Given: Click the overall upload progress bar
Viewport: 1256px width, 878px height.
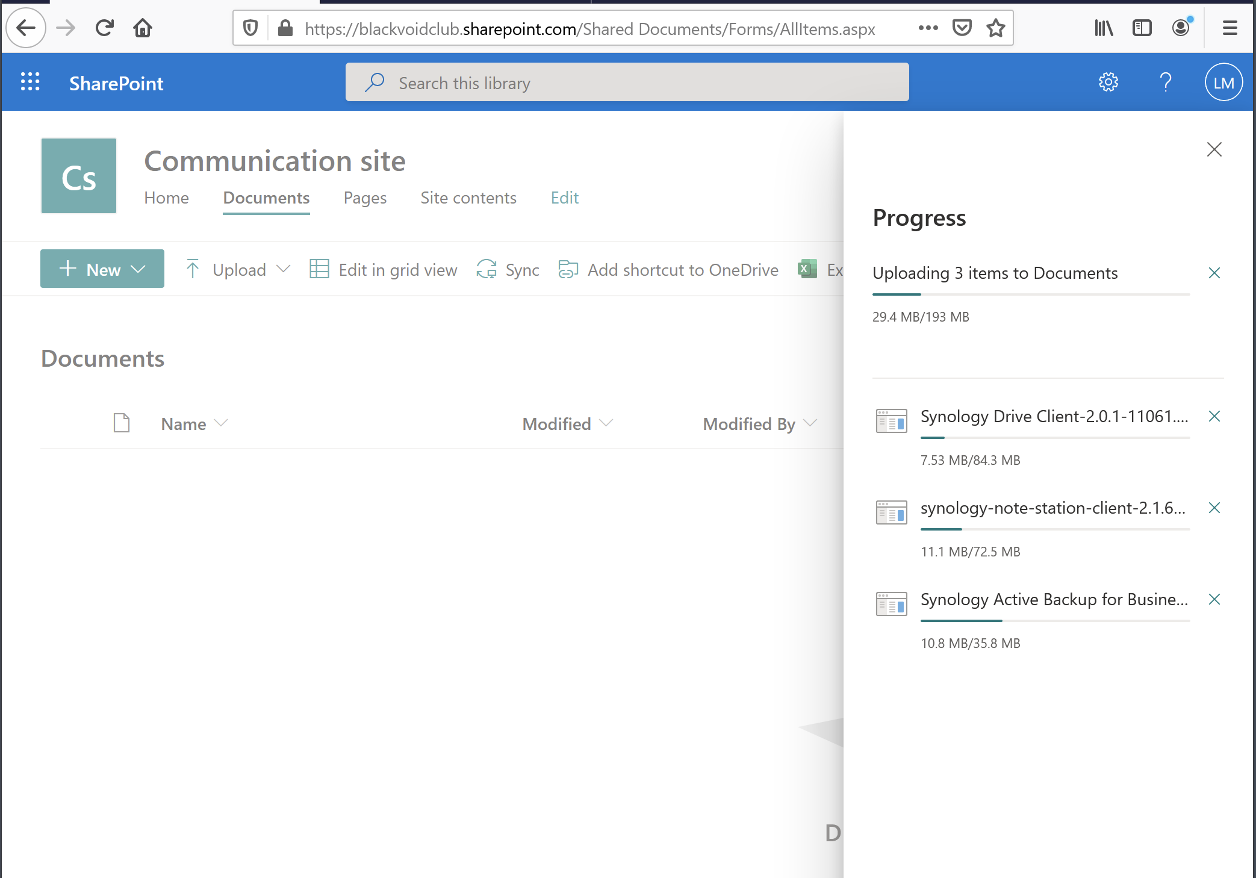Looking at the screenshot, I should pos(1031,294).
